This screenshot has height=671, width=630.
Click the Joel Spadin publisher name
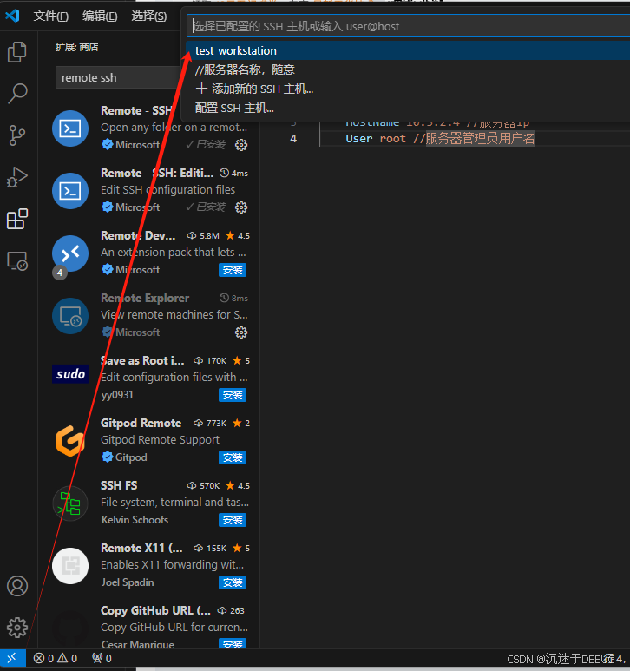coord(128,582)
